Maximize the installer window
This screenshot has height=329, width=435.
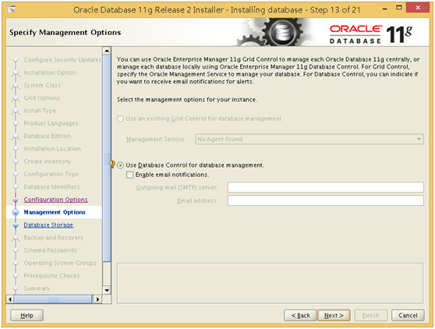click(398, 8)
